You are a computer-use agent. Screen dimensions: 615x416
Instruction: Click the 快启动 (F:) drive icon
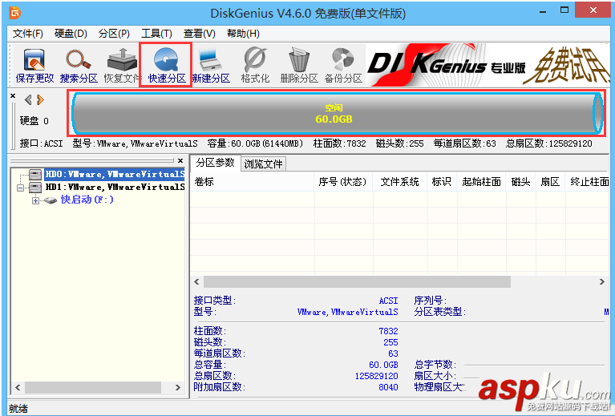pos(50,200)
